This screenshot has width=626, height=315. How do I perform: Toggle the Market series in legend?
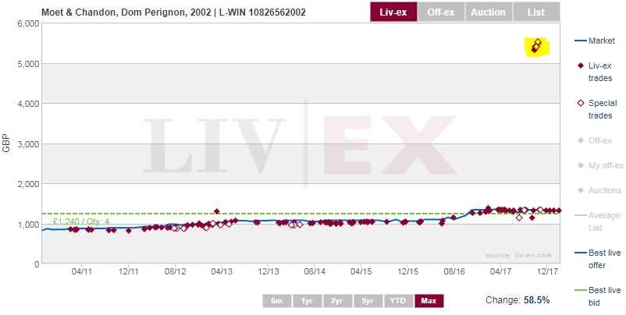click(595, 41)
